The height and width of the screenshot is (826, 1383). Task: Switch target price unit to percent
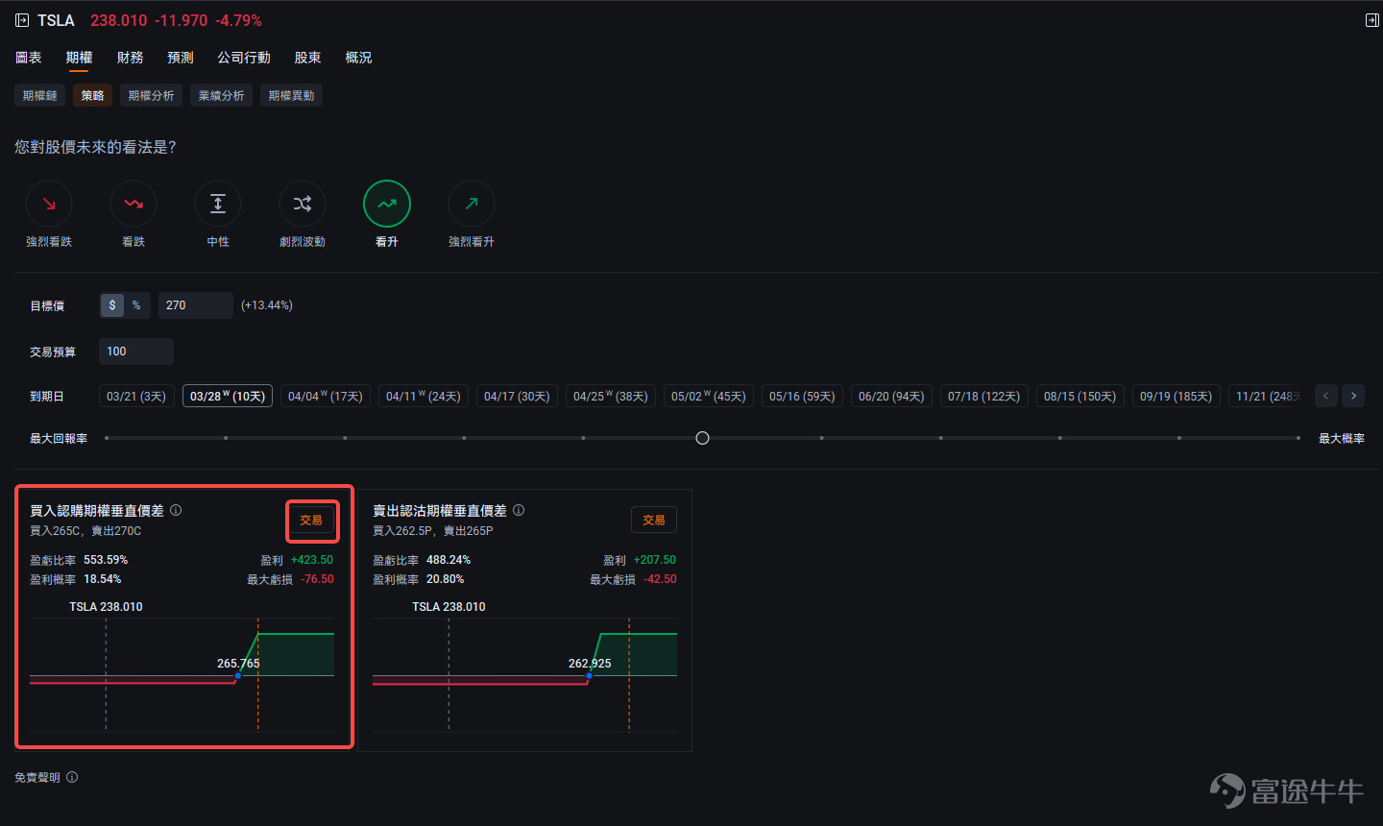pos(136,305)
